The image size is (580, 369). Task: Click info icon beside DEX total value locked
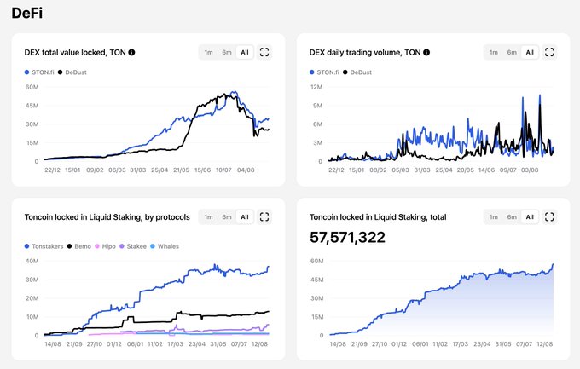coord(132,52)
